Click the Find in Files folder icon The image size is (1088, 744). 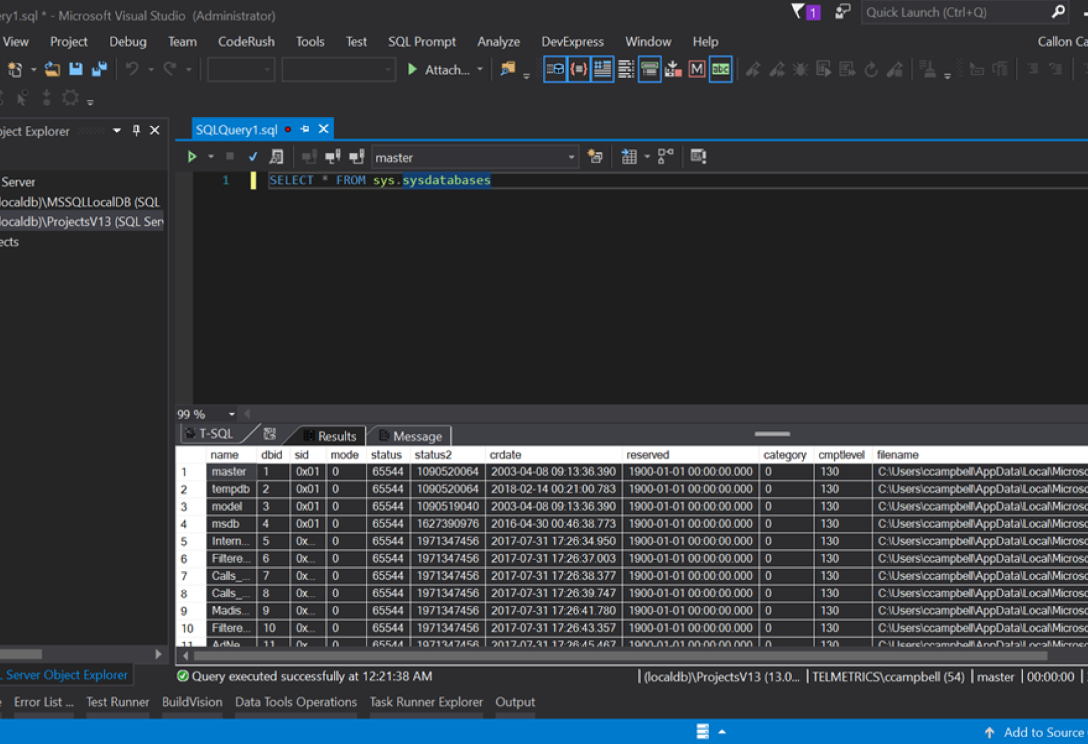click(x=507, y=69)
